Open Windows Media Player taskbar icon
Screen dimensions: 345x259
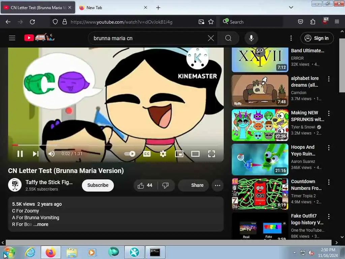(x=92, y=252)
